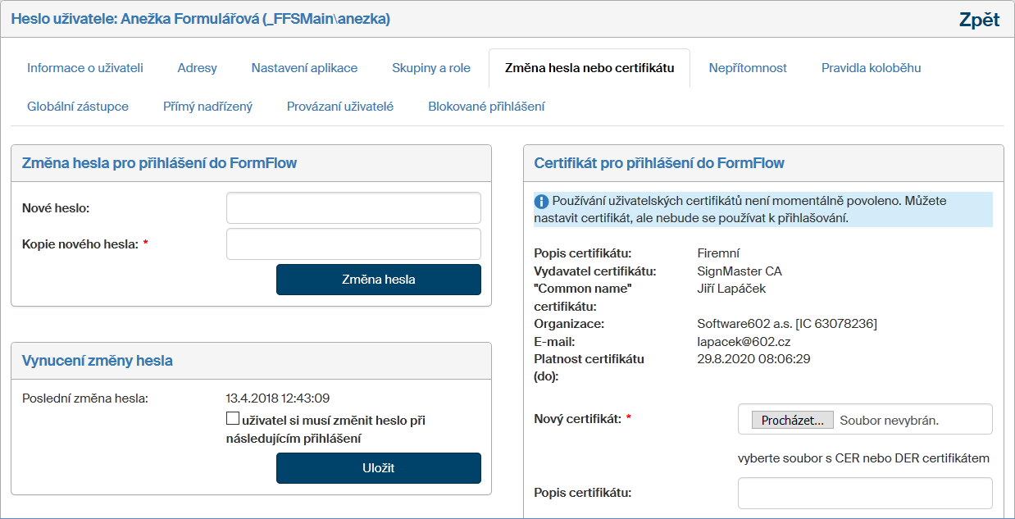Click the Kopie nového hesla field
The height and width of the screenshot is (519, 1015).
click(x=353, y=244)
